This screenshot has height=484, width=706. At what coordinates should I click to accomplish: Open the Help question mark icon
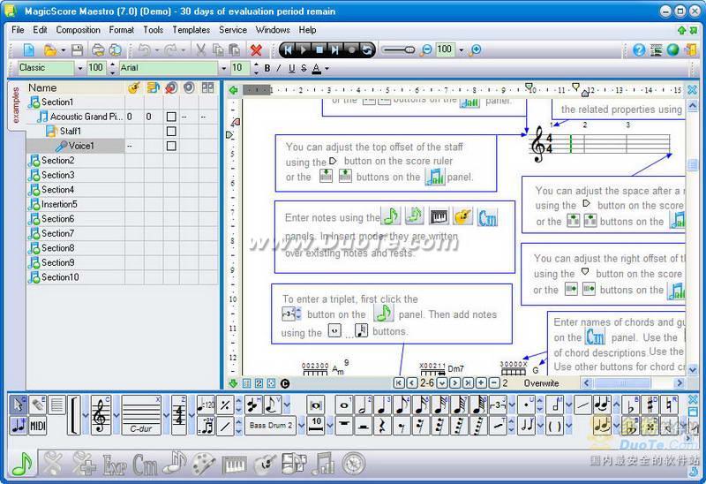click(638, 49)
